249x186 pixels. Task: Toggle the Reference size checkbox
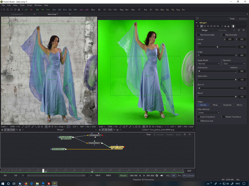click(198, 121)
